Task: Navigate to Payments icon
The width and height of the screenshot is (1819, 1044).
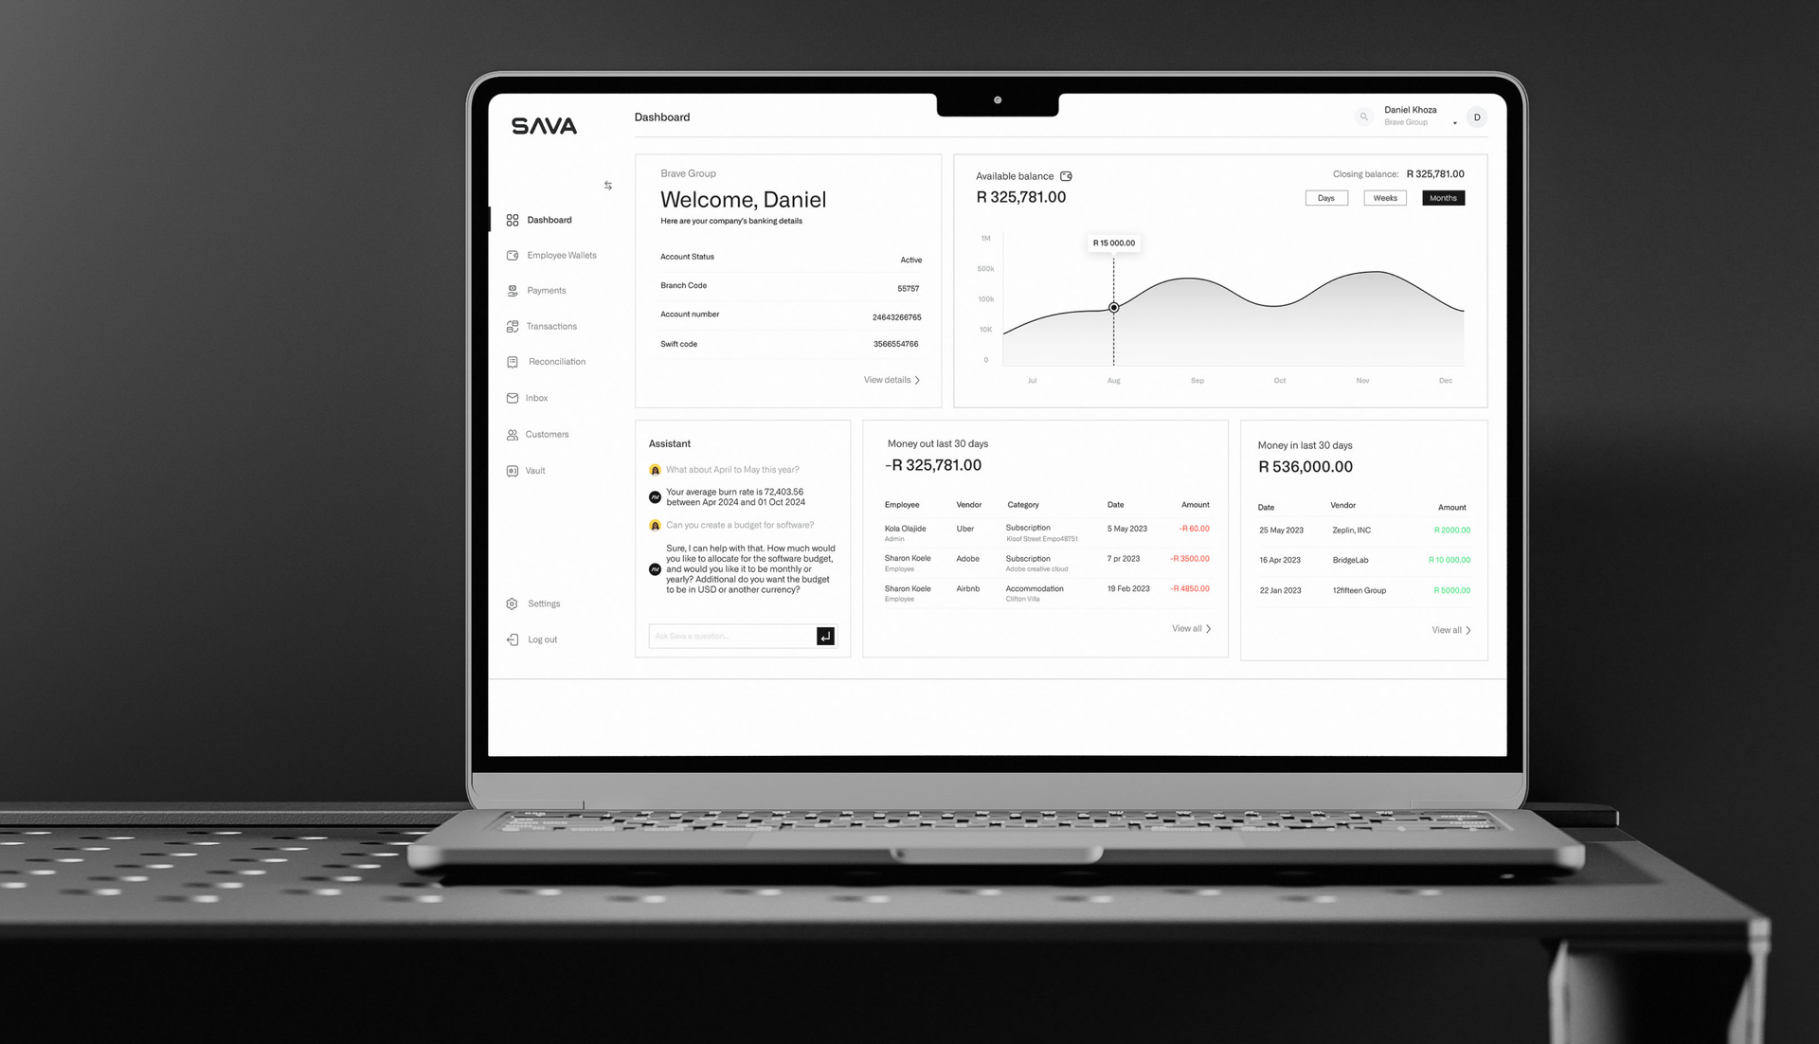Action: click(513, 290)
